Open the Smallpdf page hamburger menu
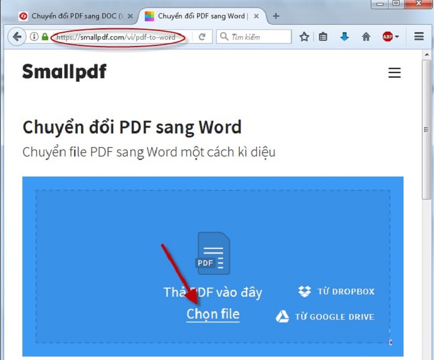This screenshot has height=360, width=434. pyautogui.click(x=394, y=73)
